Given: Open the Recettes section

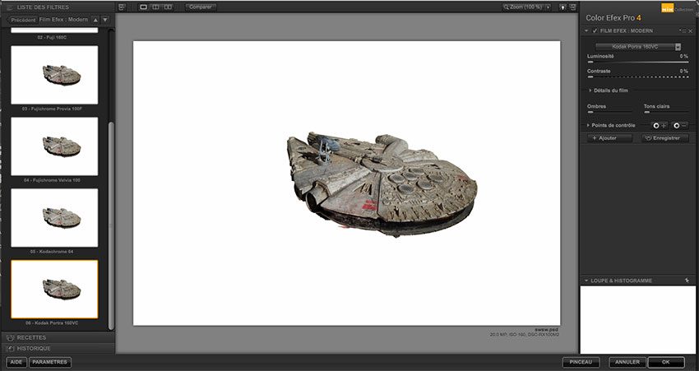Looking at the screenshot, I should click(58, 337).
